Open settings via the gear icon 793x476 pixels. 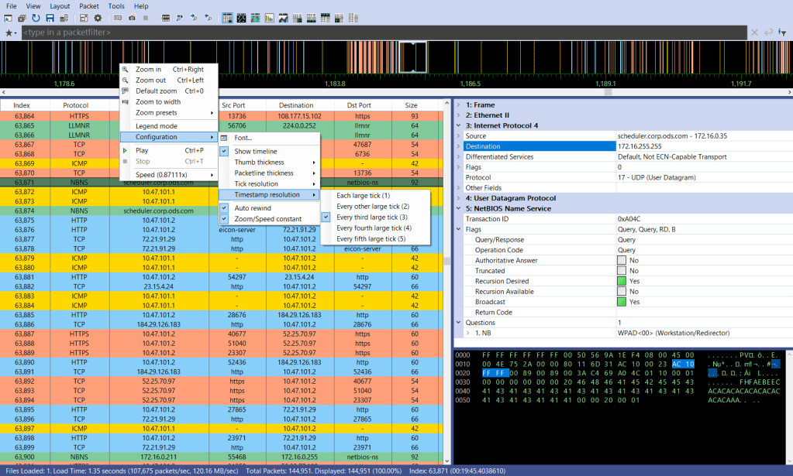coord(98,18)
